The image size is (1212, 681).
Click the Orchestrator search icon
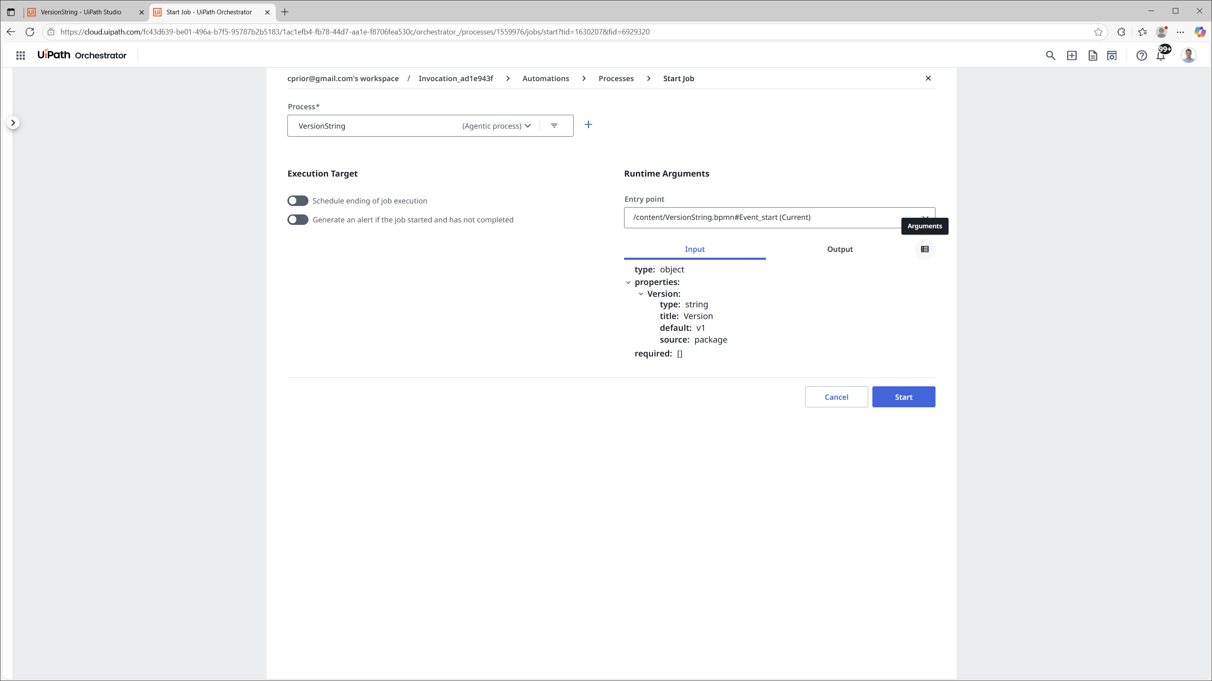coord(1050,55)
